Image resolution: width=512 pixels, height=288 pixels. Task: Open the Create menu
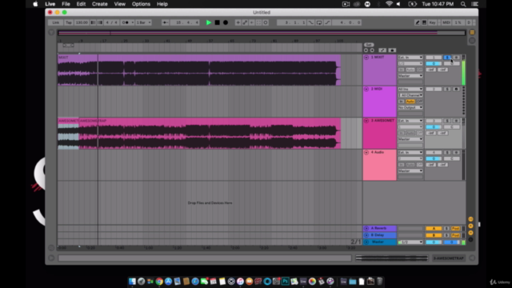tap(99, 4)
